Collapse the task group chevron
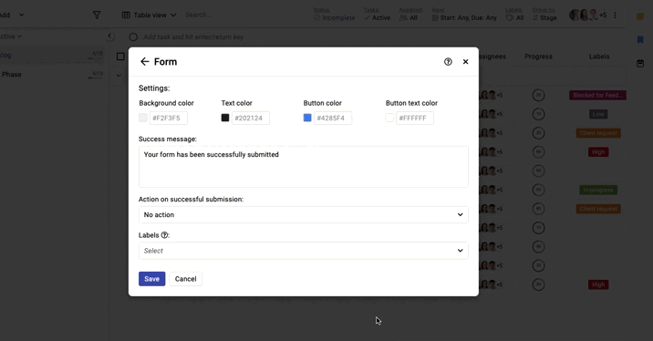 point(119,76)
